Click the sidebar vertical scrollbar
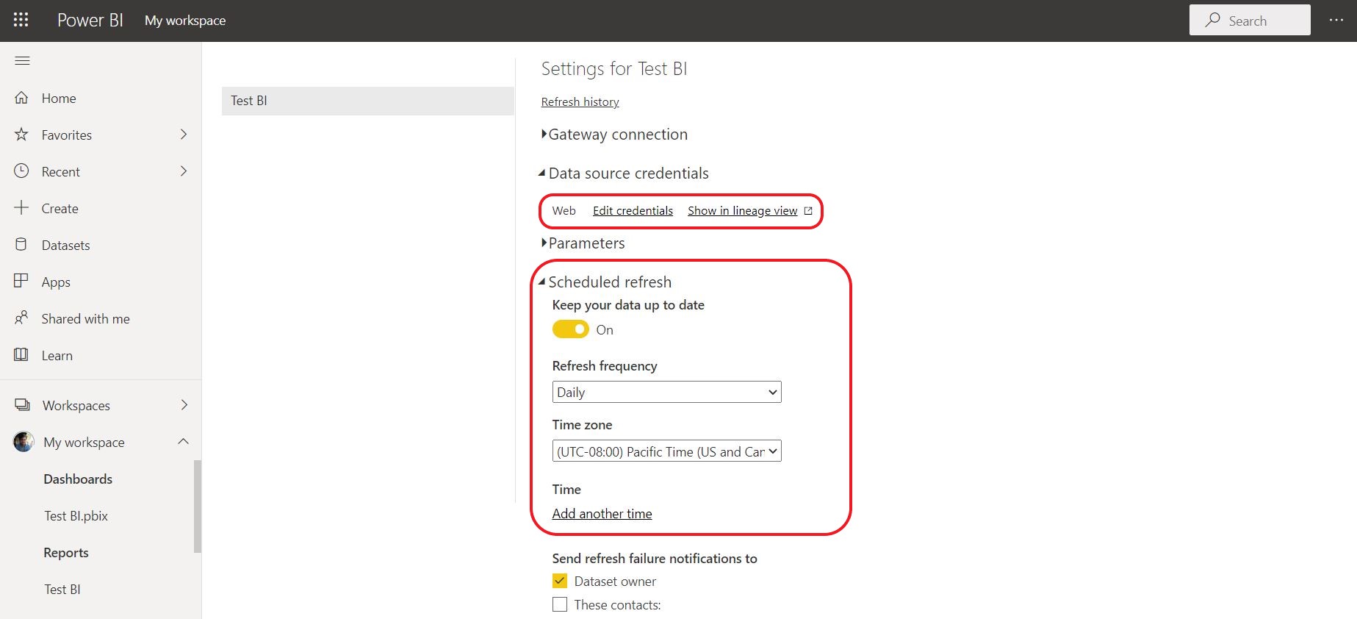The width and height of the screenshot is (1357, 619). [197, 506]
